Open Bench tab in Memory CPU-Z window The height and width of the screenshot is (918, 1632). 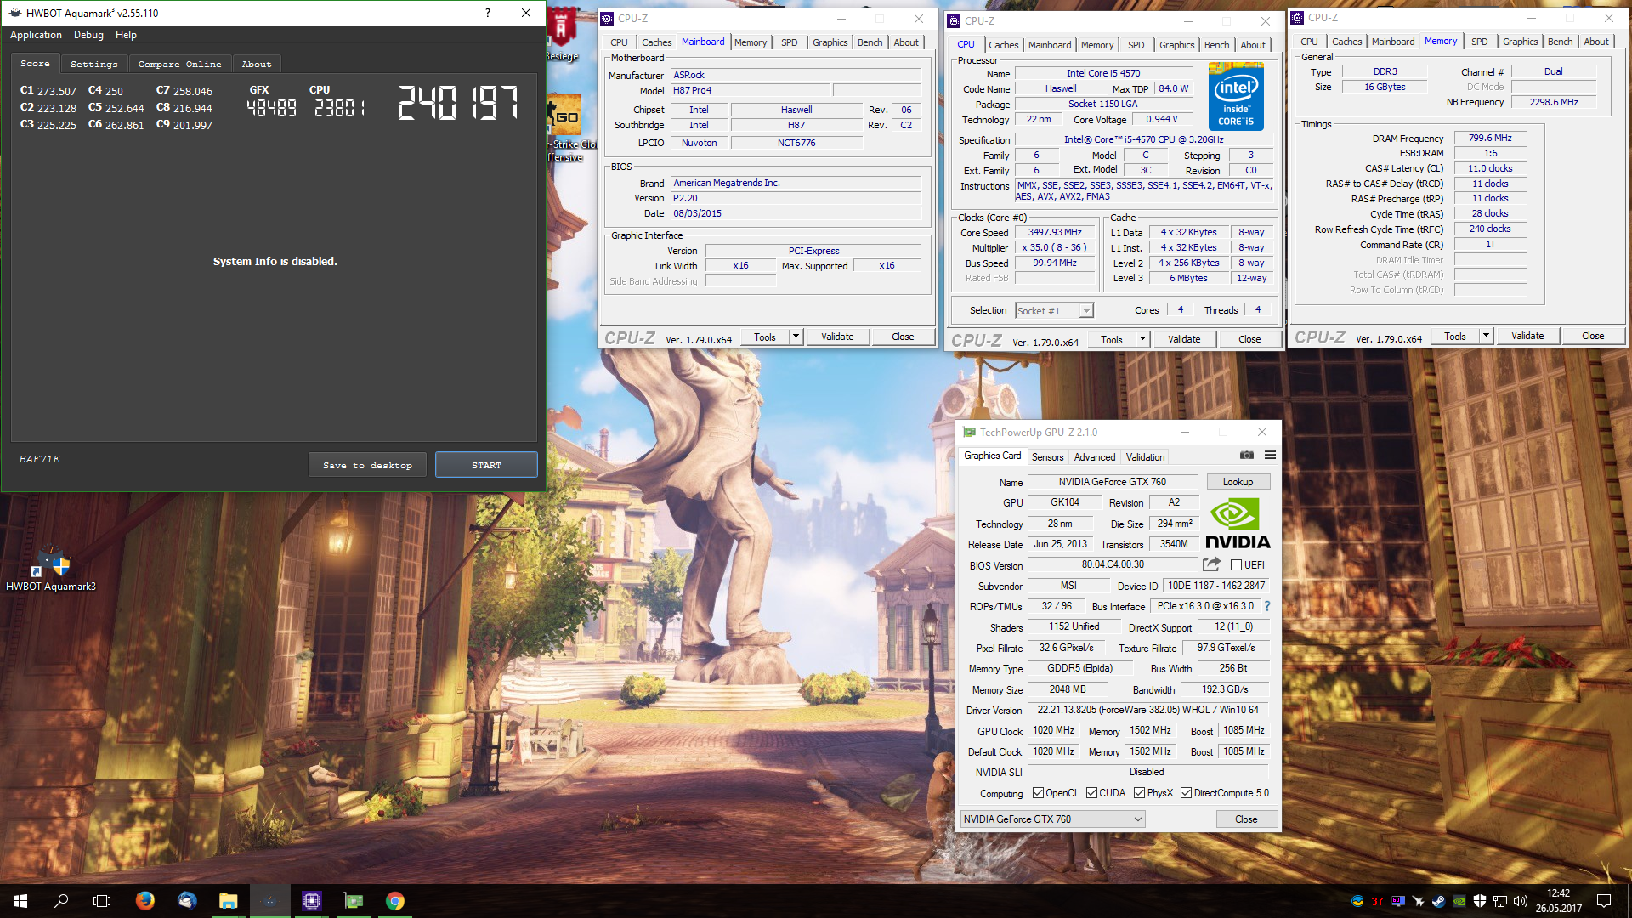pyautogui.click(x=1560, y=42)
